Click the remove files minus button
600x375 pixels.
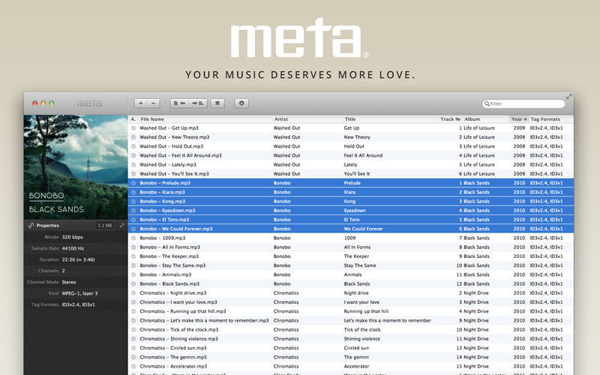pyautogui.click(x=154, y=103)
